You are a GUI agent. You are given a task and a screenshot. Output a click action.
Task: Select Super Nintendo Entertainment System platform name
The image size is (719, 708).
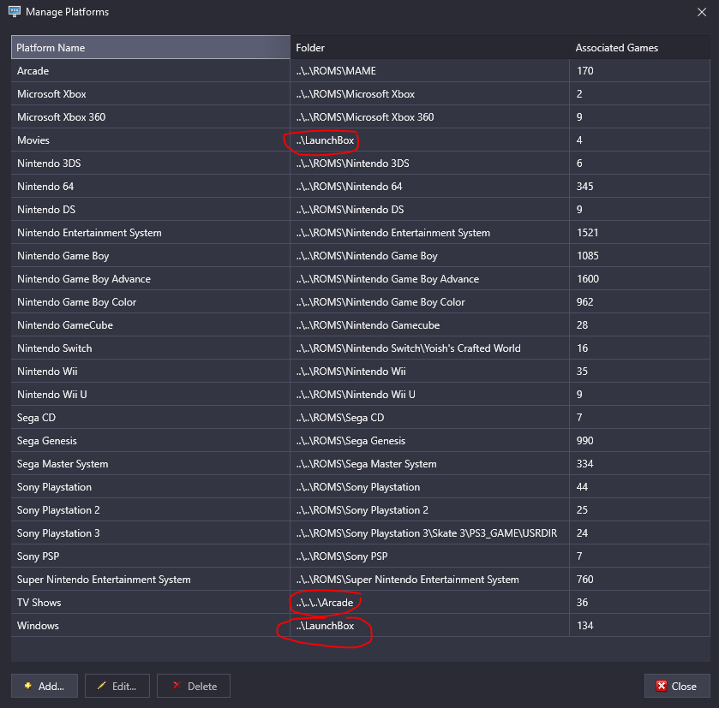click(104, 580)
